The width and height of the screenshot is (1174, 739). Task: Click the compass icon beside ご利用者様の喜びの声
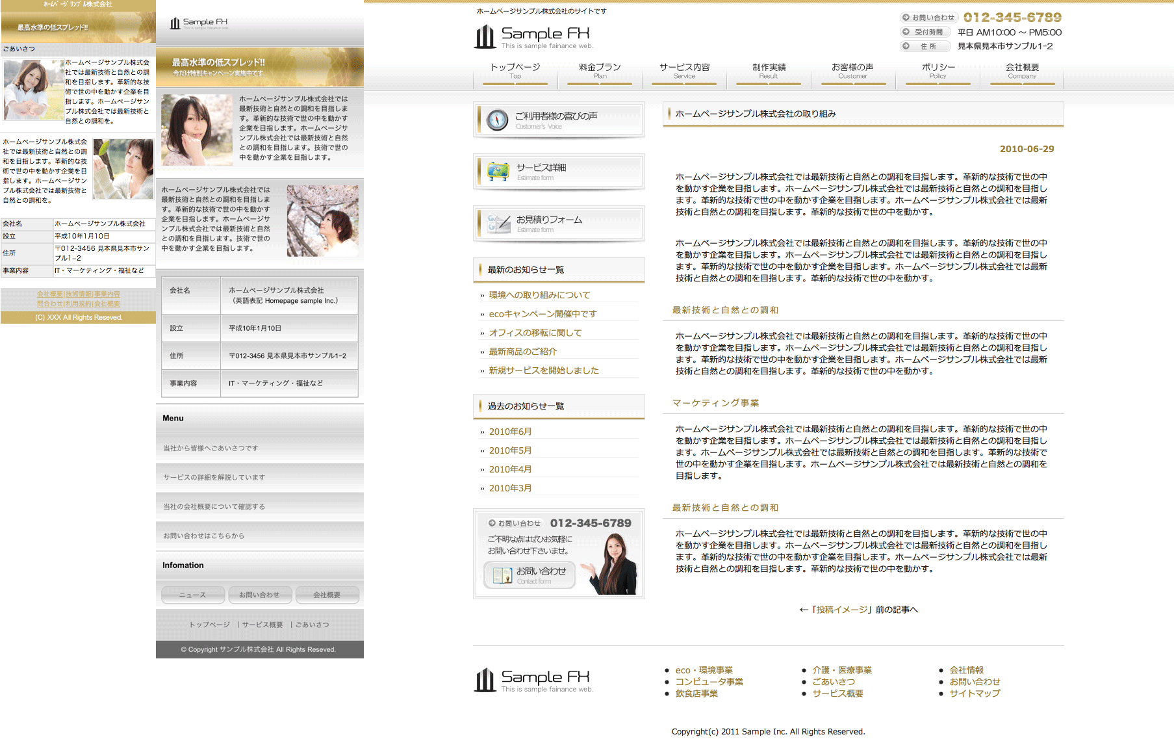(497, 120)
